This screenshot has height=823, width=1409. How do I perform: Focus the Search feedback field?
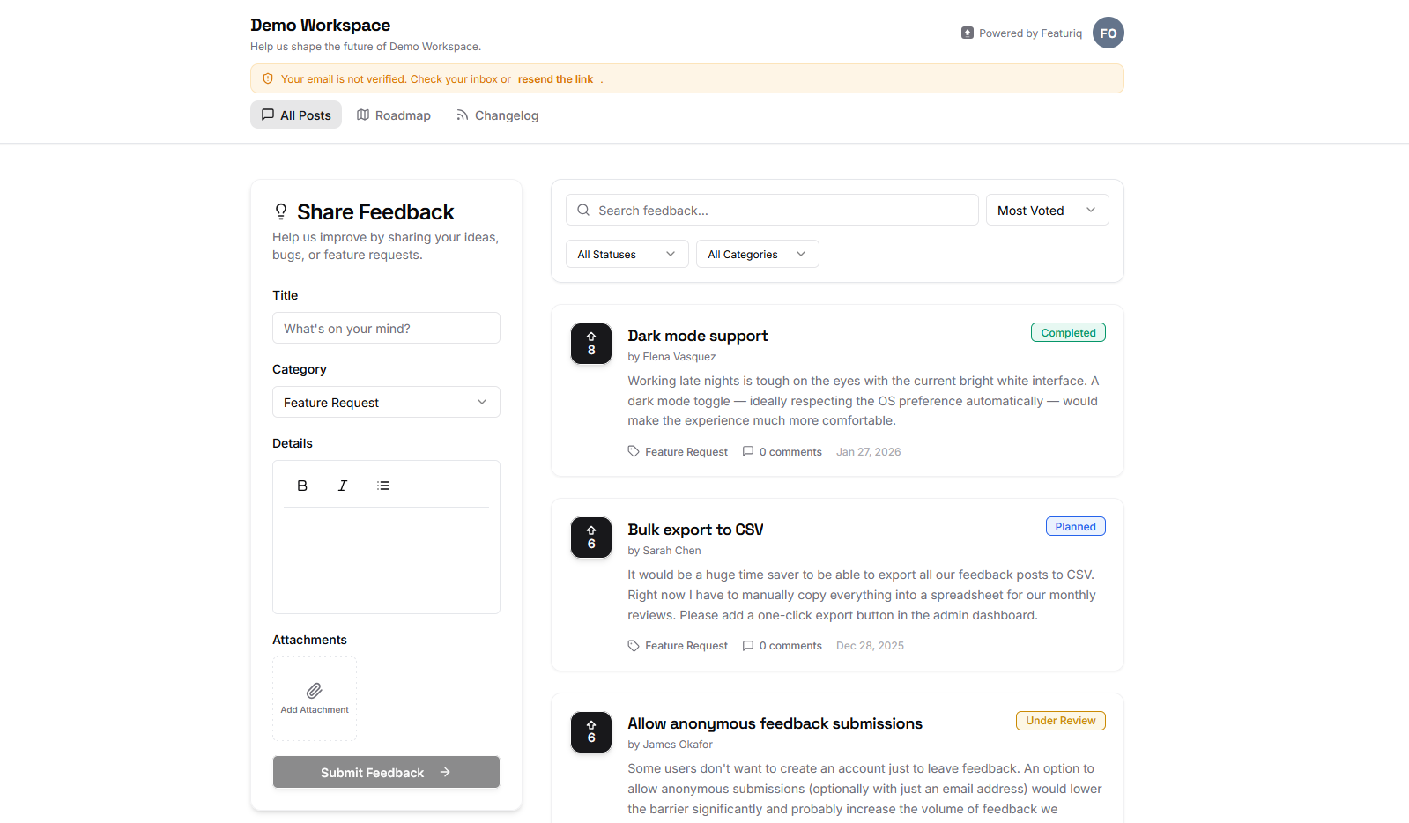(772, 210)
